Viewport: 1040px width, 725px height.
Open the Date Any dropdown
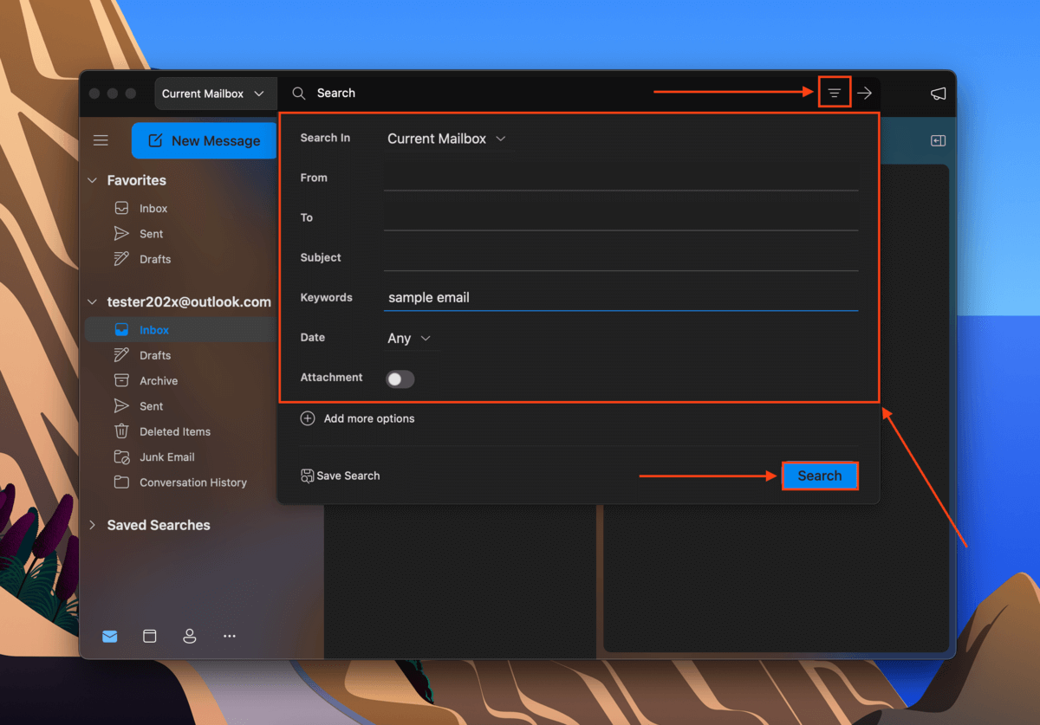pyautogui.click(x=409, y=339)
